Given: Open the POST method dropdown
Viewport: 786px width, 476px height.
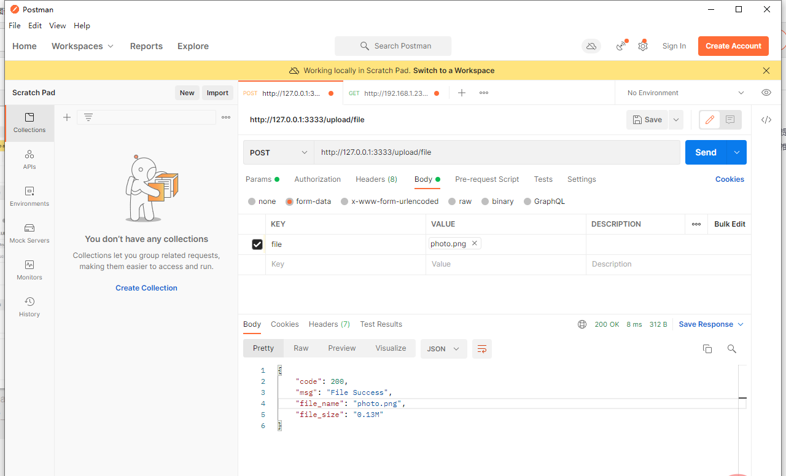Looking at the screenshot, I should (x=279, y=152).
